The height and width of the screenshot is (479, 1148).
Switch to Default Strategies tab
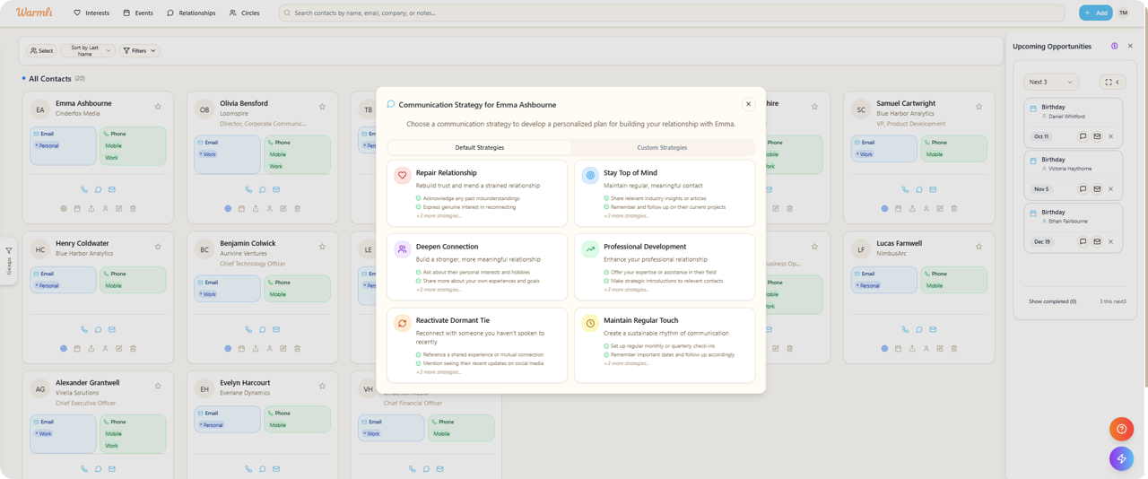coord(480,147)
